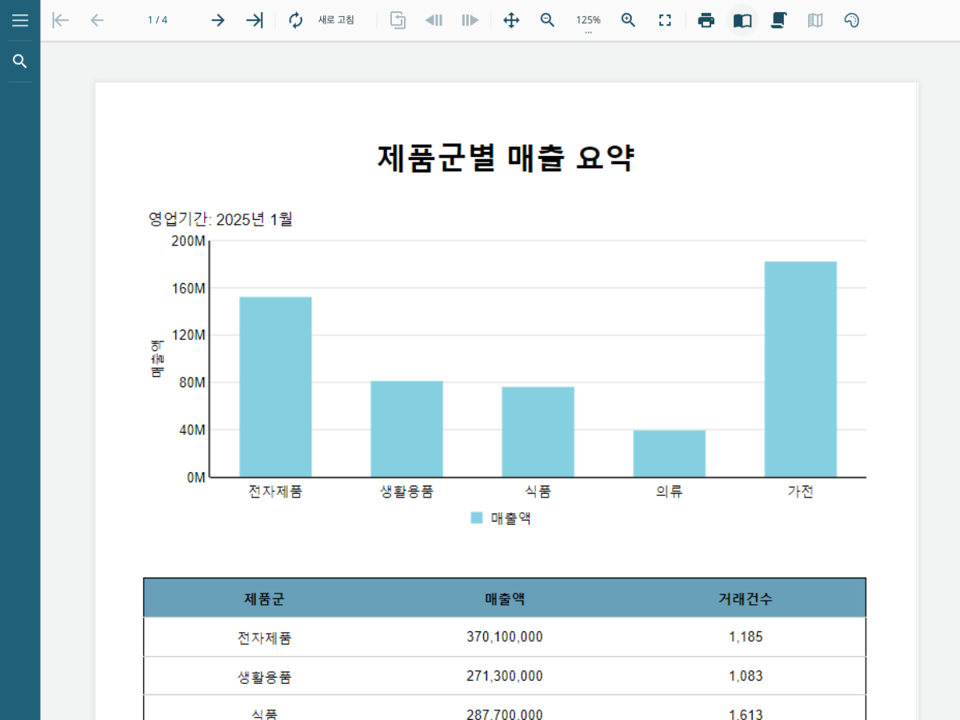The image size is (960, 720).
Task: Click the 가전 bar in chart
Action: (800, 369)
